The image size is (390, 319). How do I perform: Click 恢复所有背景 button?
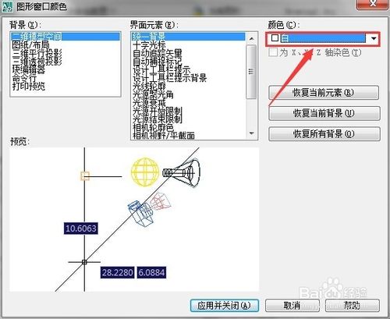pos(324,134)
